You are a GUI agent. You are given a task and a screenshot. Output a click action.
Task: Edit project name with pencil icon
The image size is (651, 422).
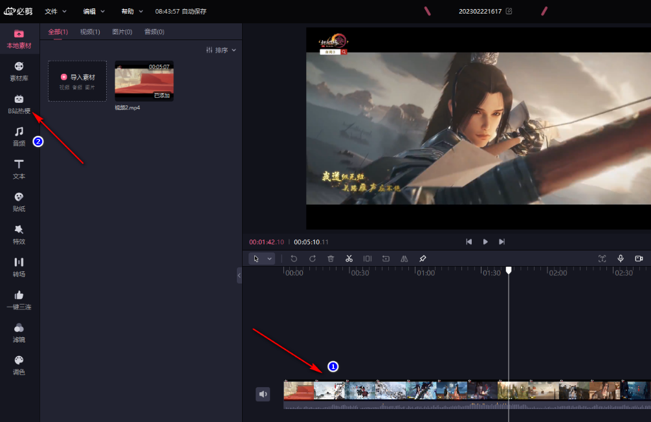(x=509, y=11)
